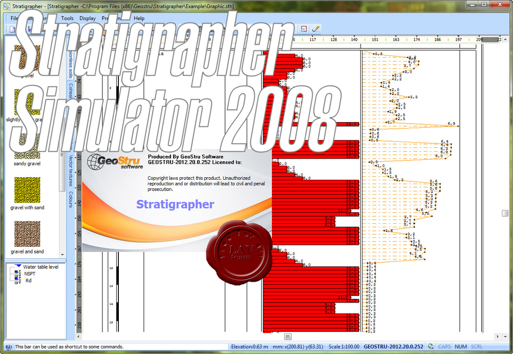Switch to the Colours tab

pos(70,199)
